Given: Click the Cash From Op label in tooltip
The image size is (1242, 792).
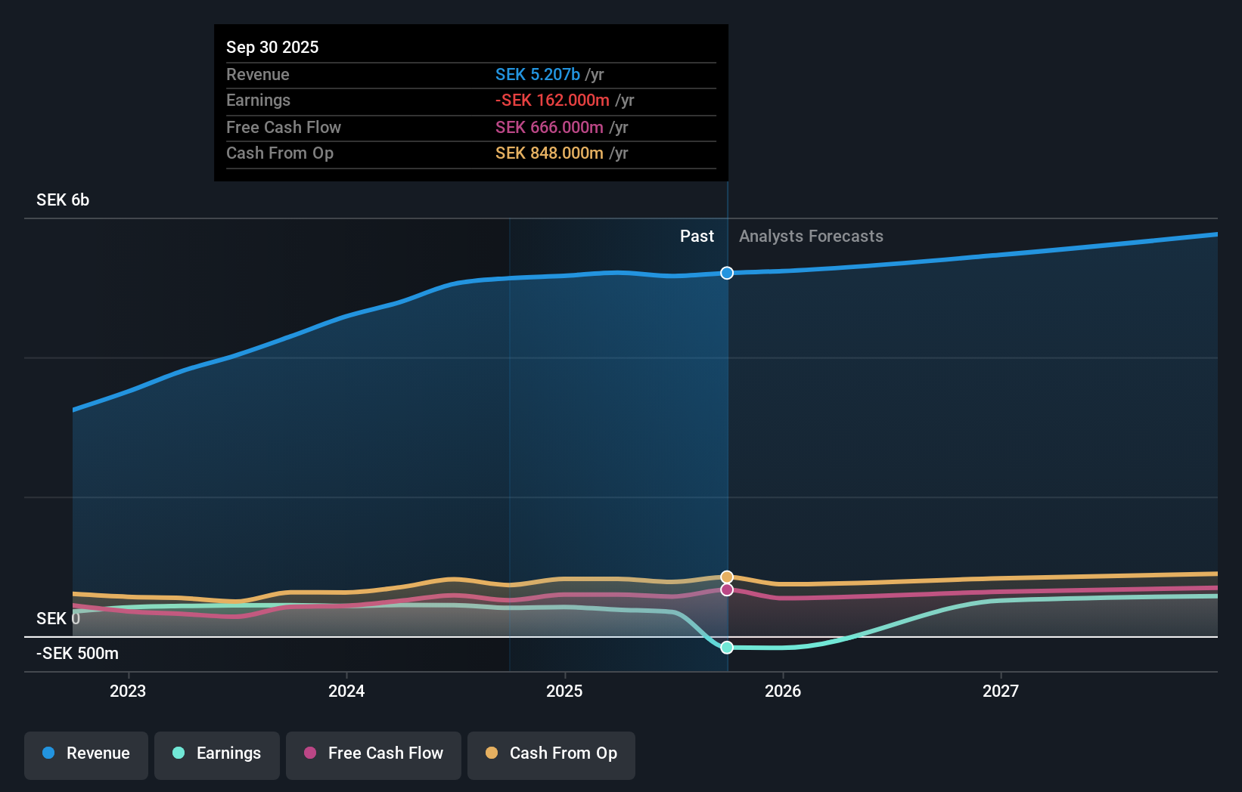Looking at the screenshot, I should pyautogui.click(x=280, y=153).
